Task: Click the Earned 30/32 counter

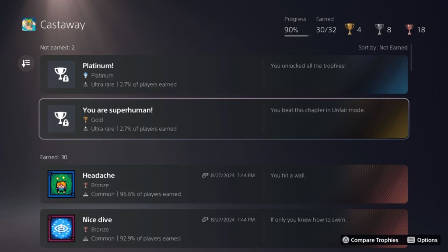Action: 326,30
